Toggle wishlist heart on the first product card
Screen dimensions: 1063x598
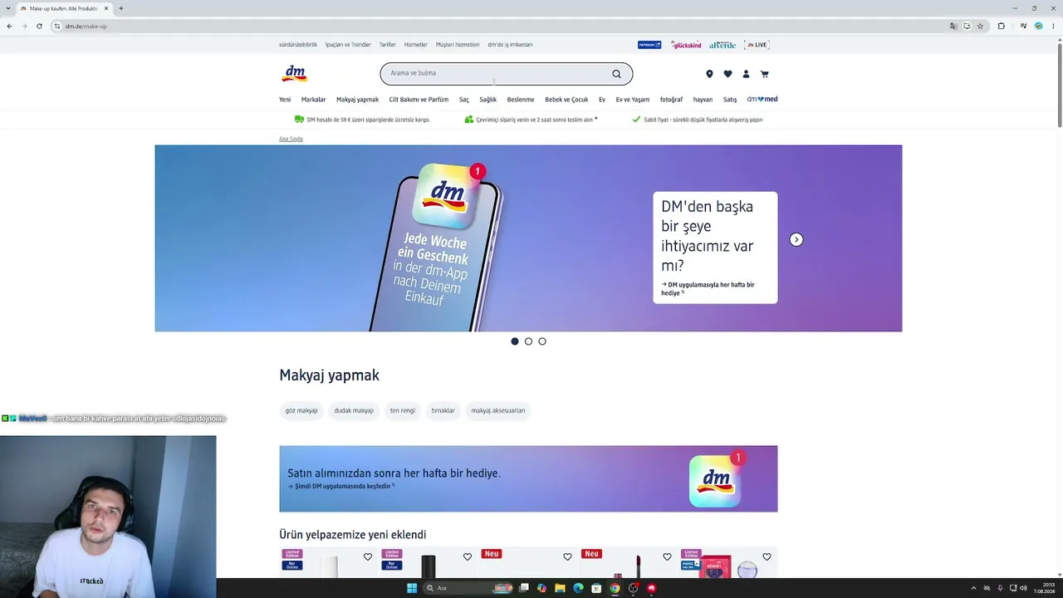(x=368, y=556)
